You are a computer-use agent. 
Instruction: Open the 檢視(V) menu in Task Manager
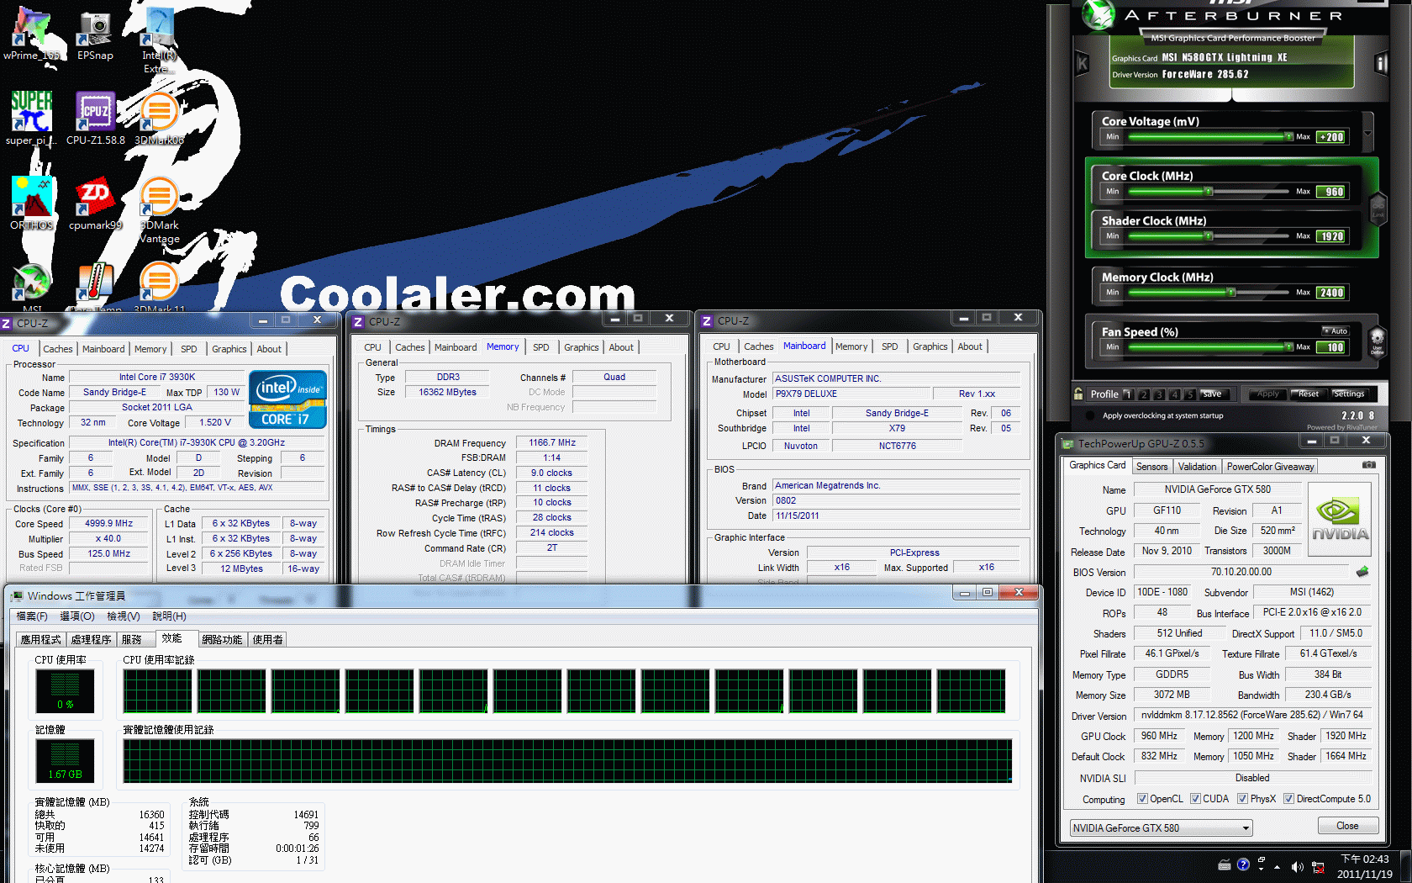coord(124,616)
